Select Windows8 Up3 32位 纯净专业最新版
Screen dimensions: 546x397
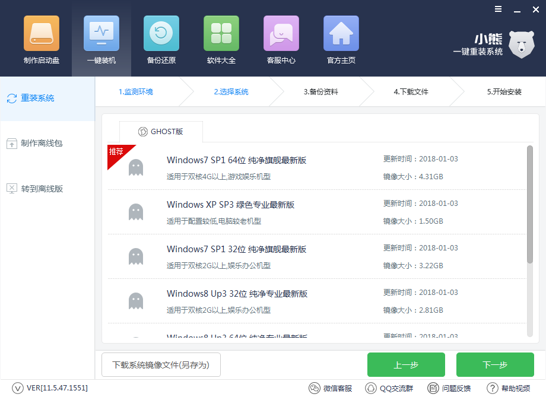237,294
